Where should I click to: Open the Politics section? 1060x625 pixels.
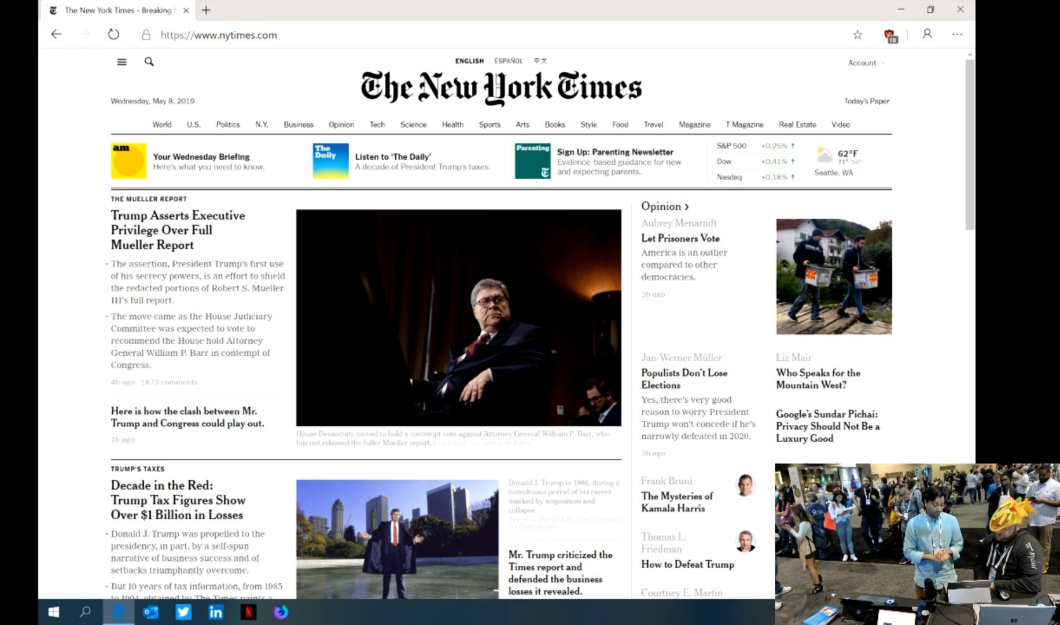coord(228,124)
